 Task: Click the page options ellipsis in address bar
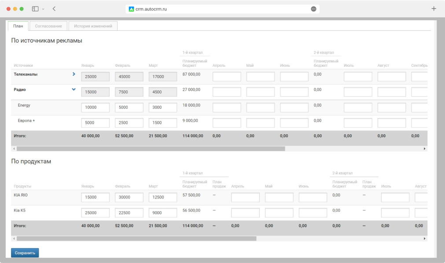pos(313,9)
